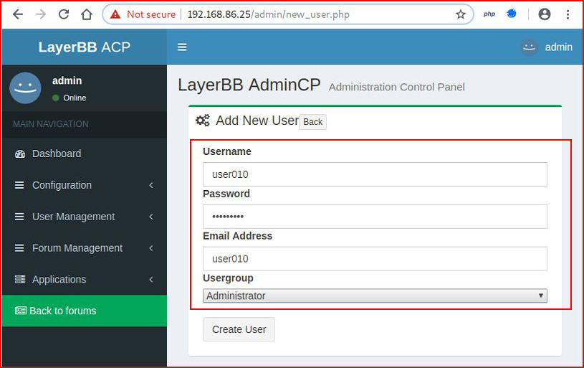Screen dimensions: 584x368
Task: Go back in browser history
Action: (x=18, y=14)
